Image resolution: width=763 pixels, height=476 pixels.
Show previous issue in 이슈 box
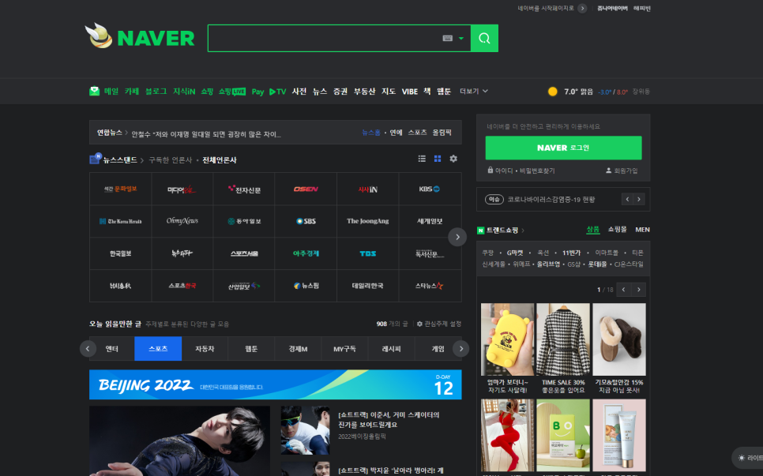click(627, 200)
